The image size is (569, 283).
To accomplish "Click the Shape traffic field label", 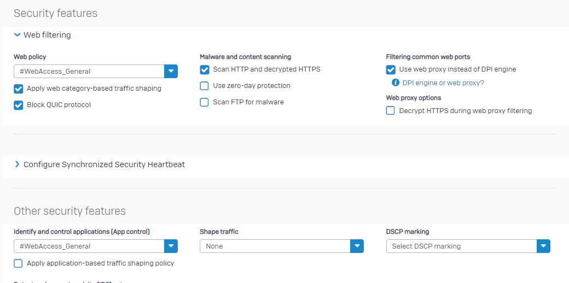I will pyautogui.click(x=219, y=232).
